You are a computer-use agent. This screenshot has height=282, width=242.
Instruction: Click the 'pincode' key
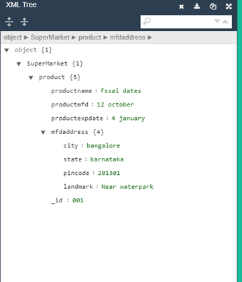point(76,173)
